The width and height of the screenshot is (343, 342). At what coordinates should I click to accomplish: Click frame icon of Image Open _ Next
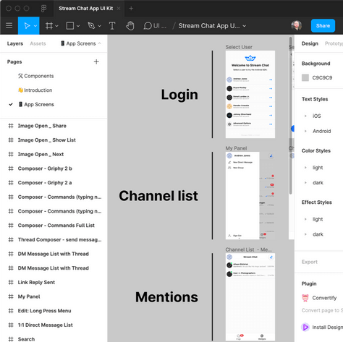tap(11, 154)
